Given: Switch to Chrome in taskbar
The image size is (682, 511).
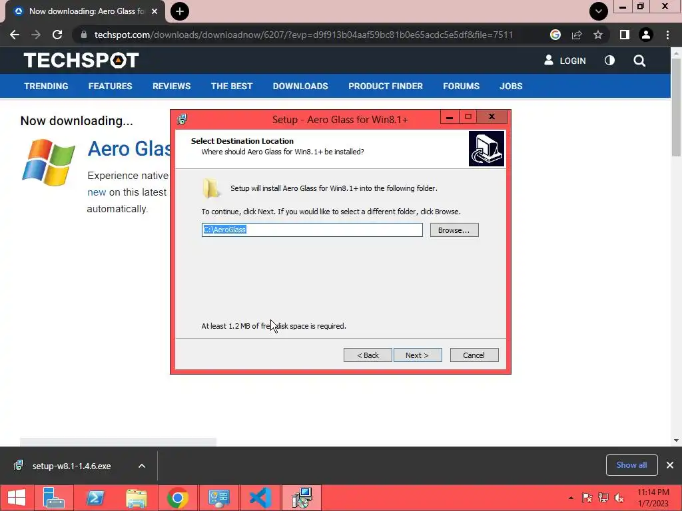Looking at the screenshot, I should point(177,498).
